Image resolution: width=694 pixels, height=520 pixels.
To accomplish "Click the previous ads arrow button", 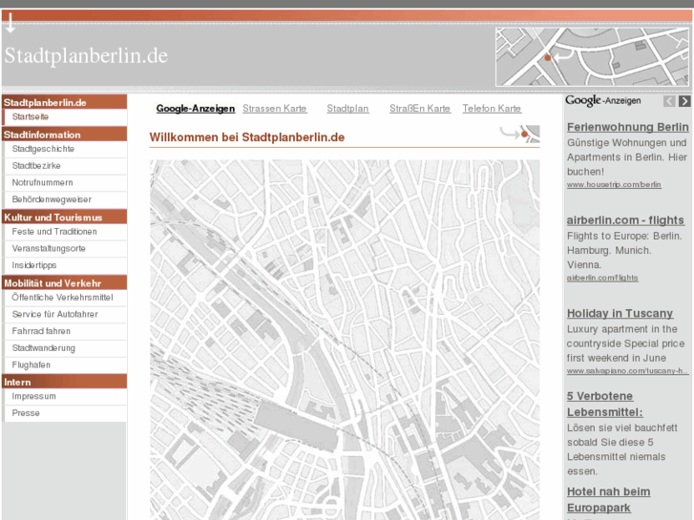I will [x=669, y=101].
